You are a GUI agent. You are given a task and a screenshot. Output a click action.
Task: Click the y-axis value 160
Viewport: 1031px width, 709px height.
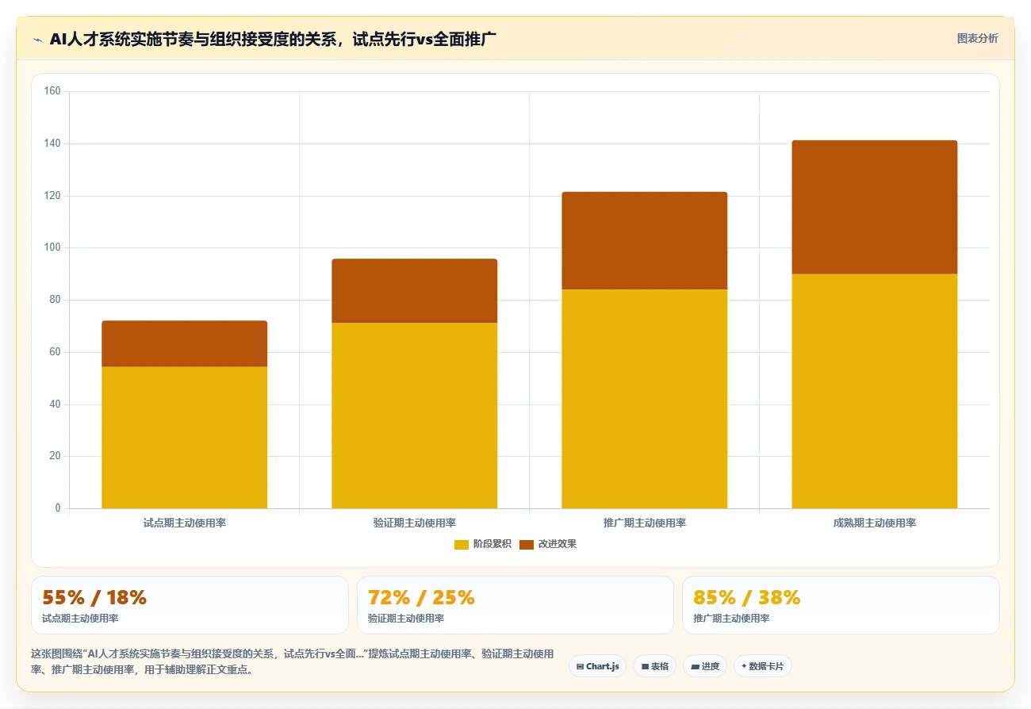[x=52, y=91]
